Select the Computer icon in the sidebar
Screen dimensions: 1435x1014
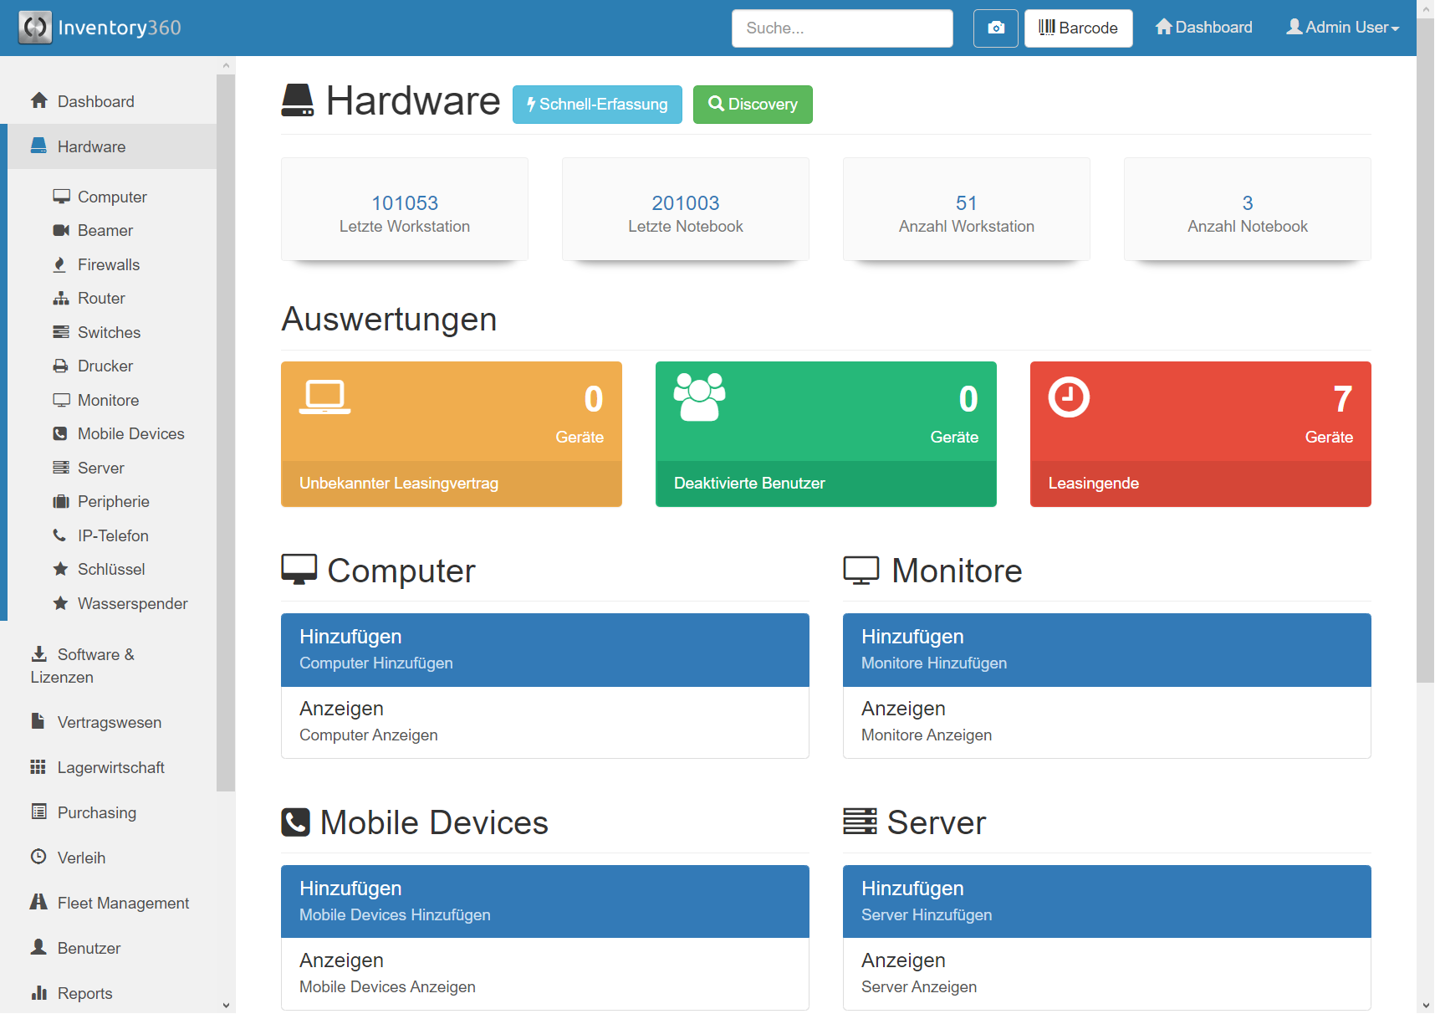click(x=62, y=196)
